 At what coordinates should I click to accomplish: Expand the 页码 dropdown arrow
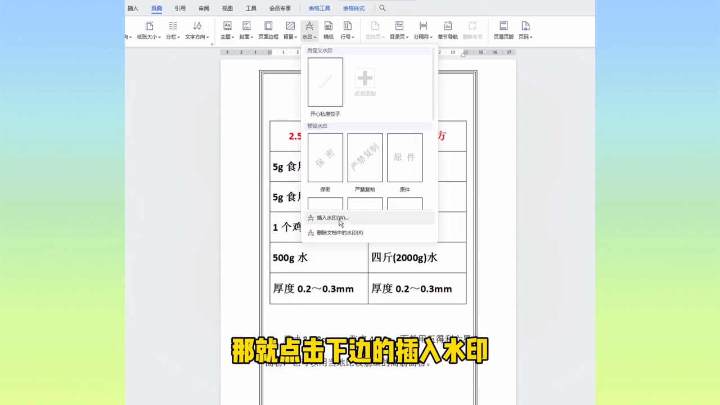coord(531,37)
